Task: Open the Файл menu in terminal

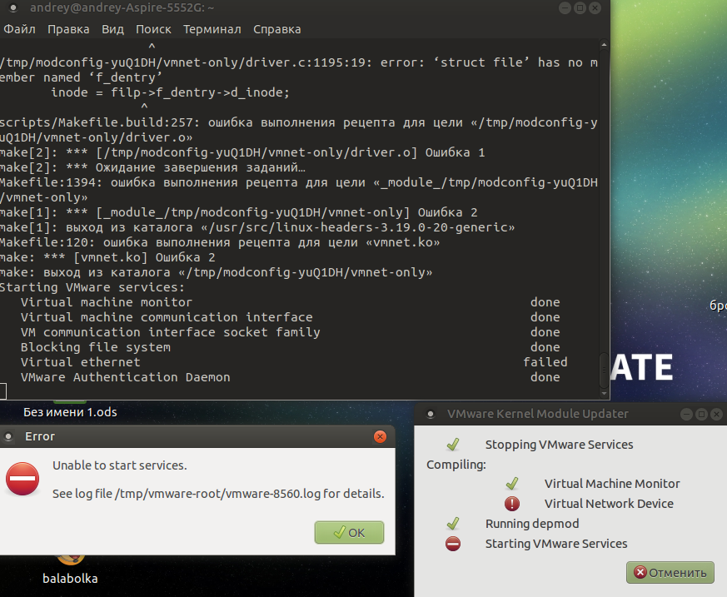Action: 19,29
